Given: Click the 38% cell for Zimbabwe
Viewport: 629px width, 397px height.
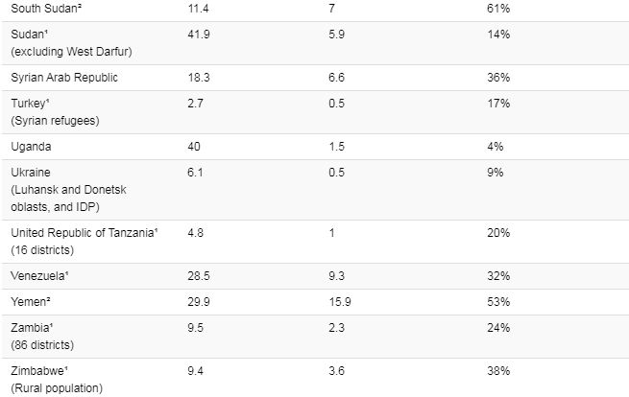Looking at the screenshot, I should 497,371.
